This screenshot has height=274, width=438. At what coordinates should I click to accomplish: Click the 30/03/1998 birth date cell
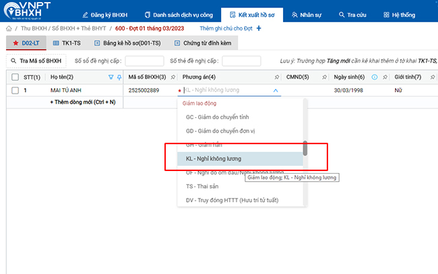click(x=348, y=90)
